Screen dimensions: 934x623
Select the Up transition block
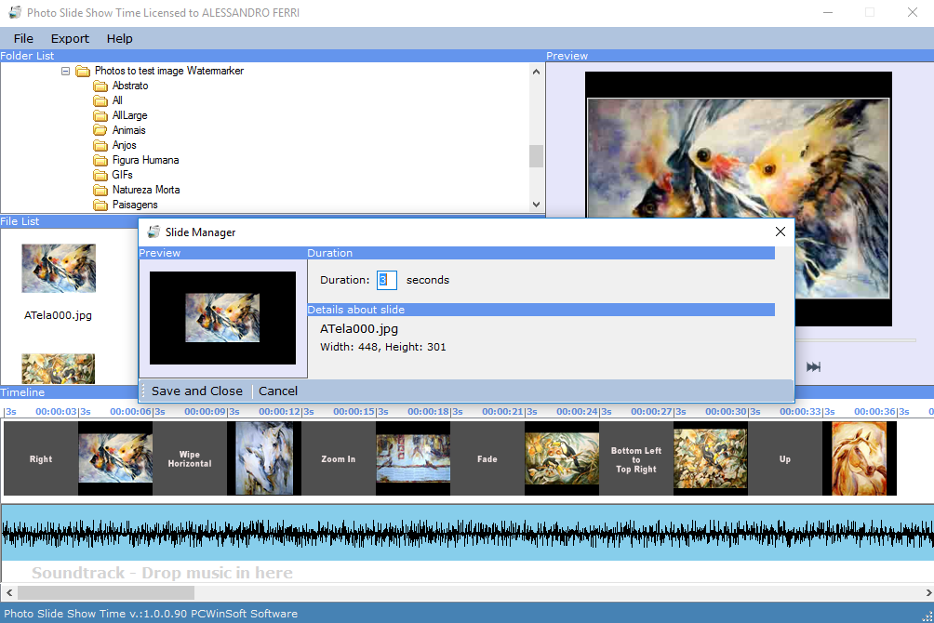tap(785, 458)
